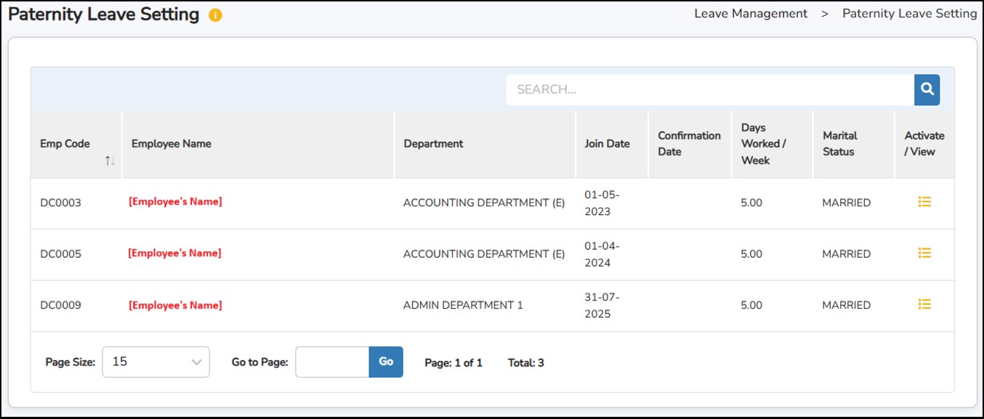Click the magnifier search button
984x419 pixels.
927,89
